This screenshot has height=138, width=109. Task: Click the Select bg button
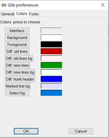[17, 93]
